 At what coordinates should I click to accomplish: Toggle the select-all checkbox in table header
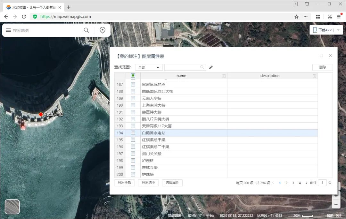(x=133, y=76)
